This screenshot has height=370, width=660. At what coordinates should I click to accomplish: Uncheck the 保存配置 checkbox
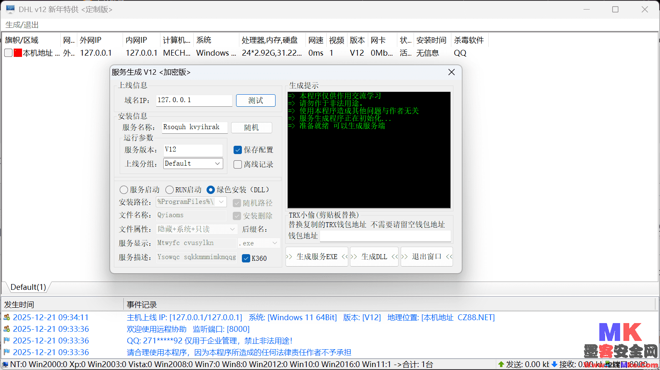pyautogui.click(x=238, y=150)
